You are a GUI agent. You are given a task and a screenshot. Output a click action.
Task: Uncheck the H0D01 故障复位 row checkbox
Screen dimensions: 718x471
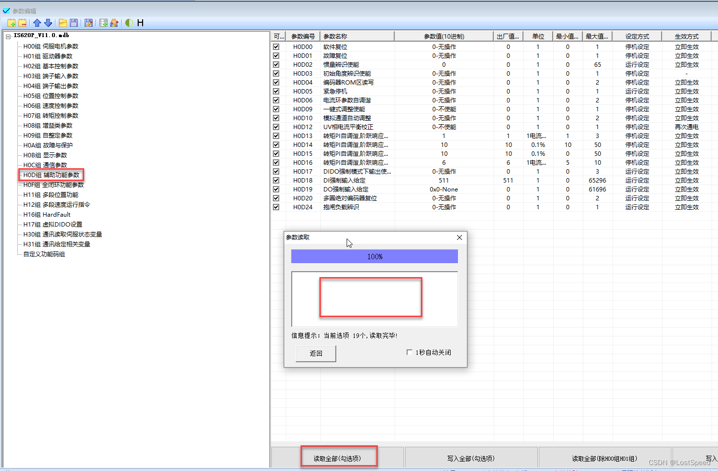pos(276,56)
